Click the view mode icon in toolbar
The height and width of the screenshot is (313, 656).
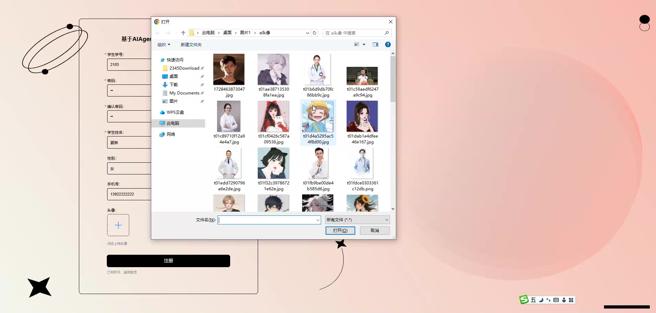point(357,44)
